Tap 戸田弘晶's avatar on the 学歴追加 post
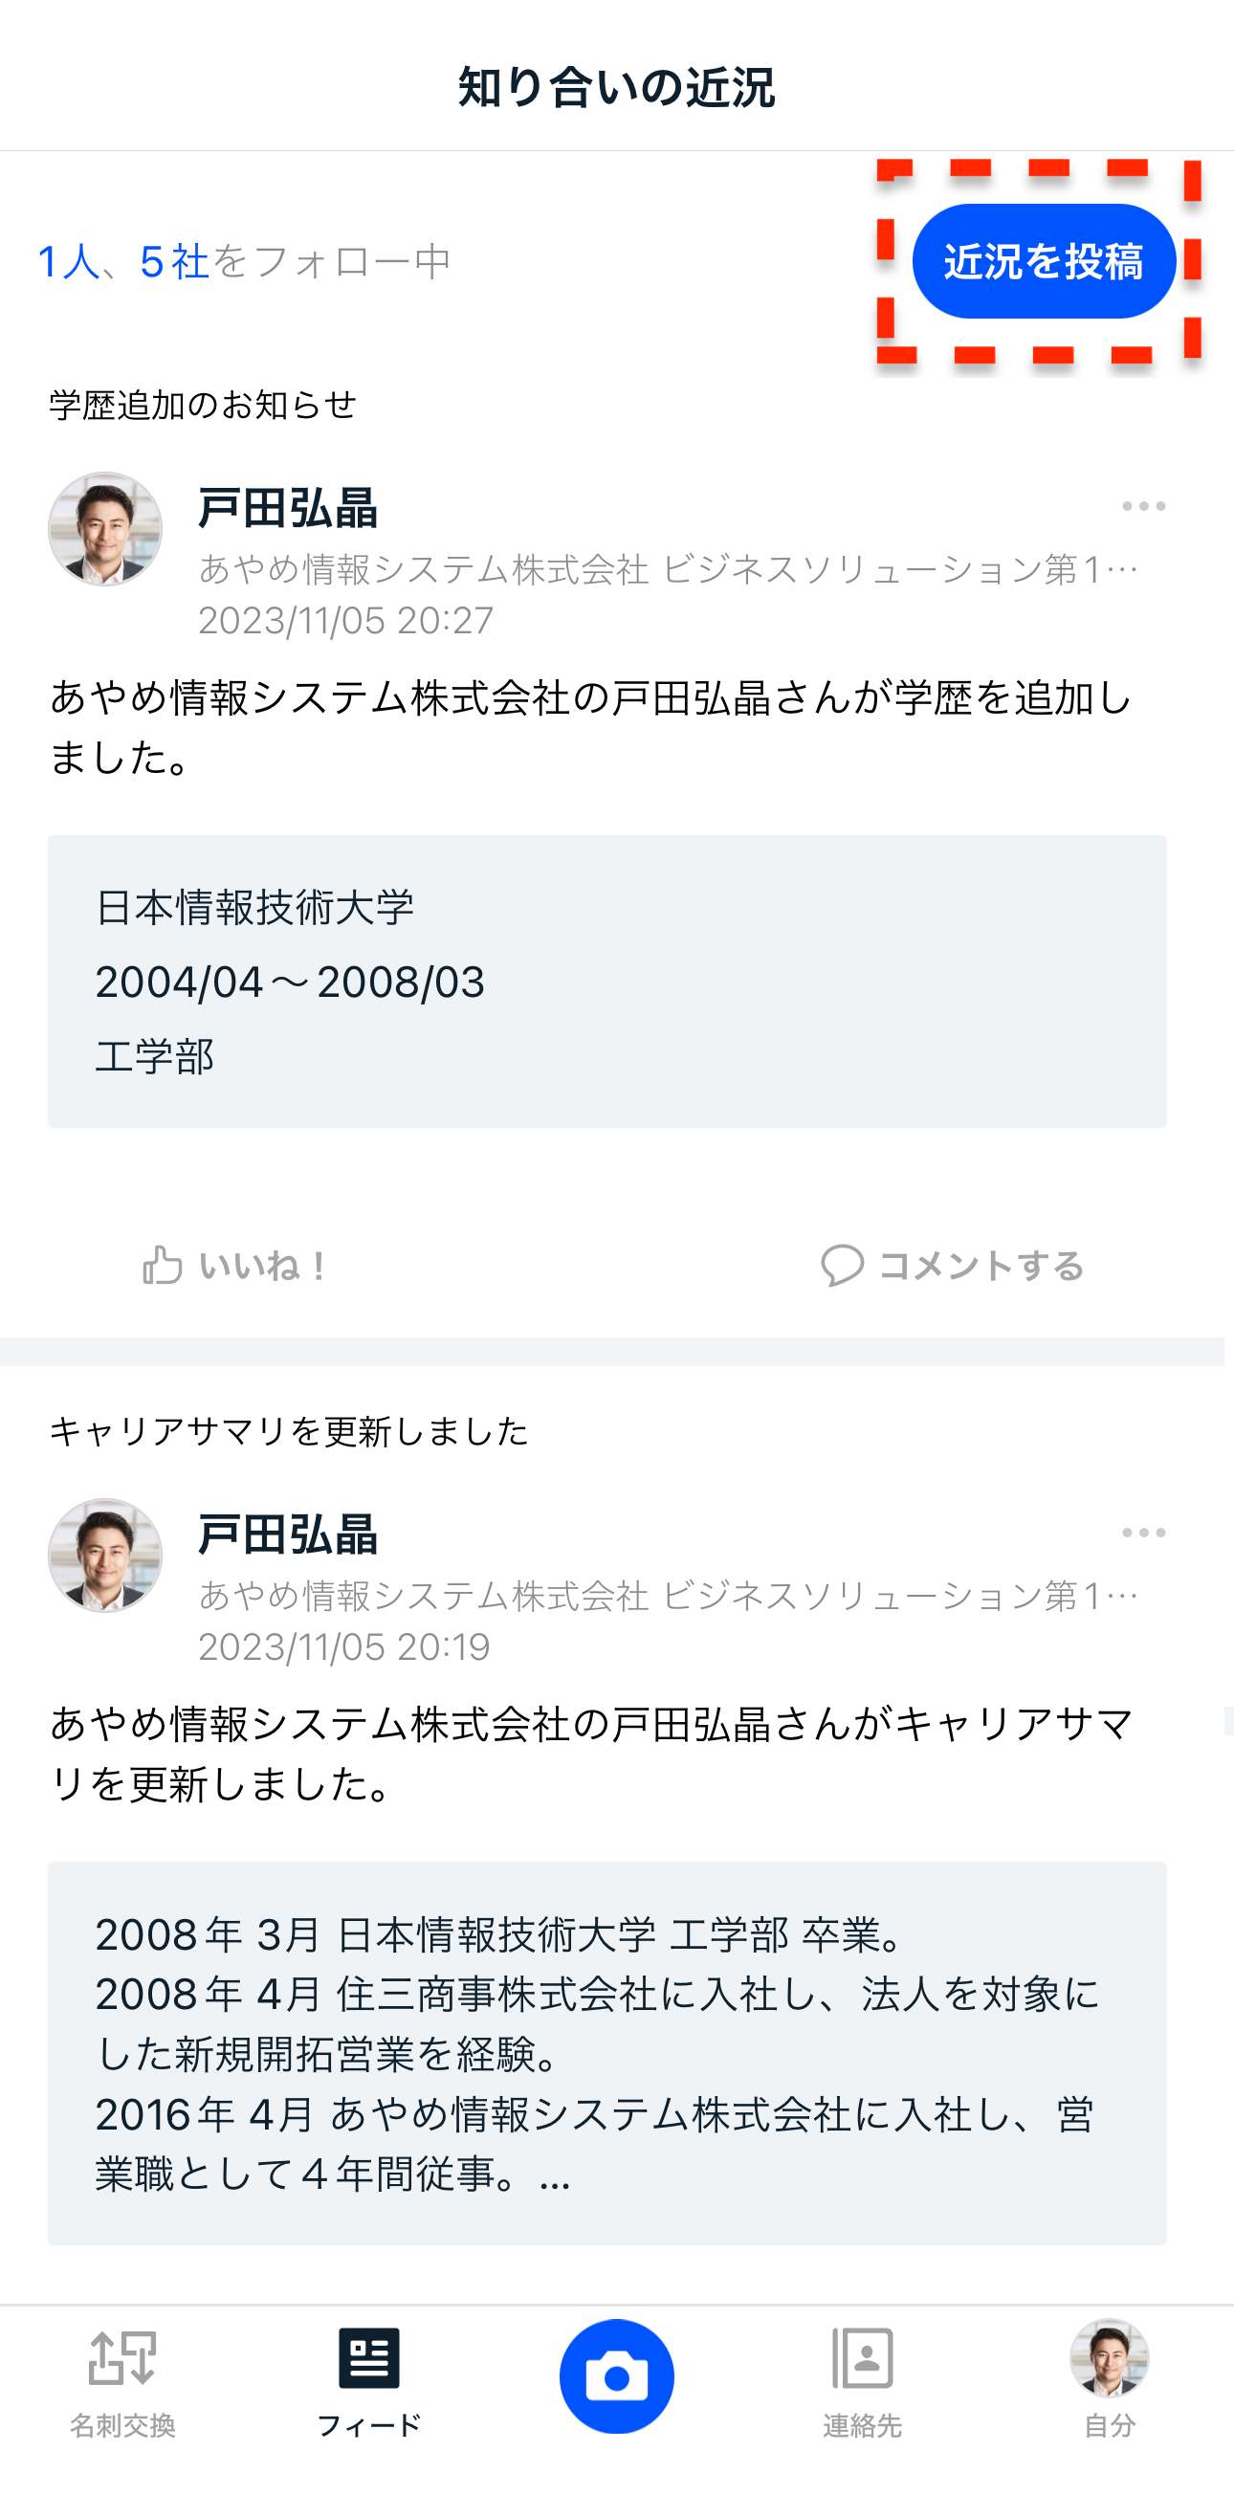 [105, 529]
